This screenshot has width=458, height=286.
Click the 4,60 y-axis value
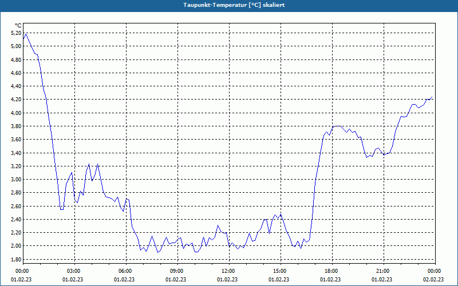16,73
